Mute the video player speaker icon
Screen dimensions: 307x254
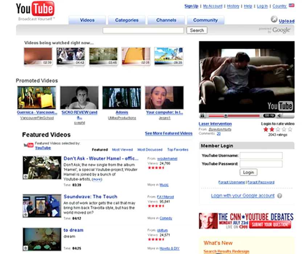point(279,116)
